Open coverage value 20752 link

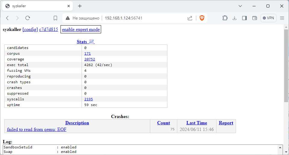90,59
